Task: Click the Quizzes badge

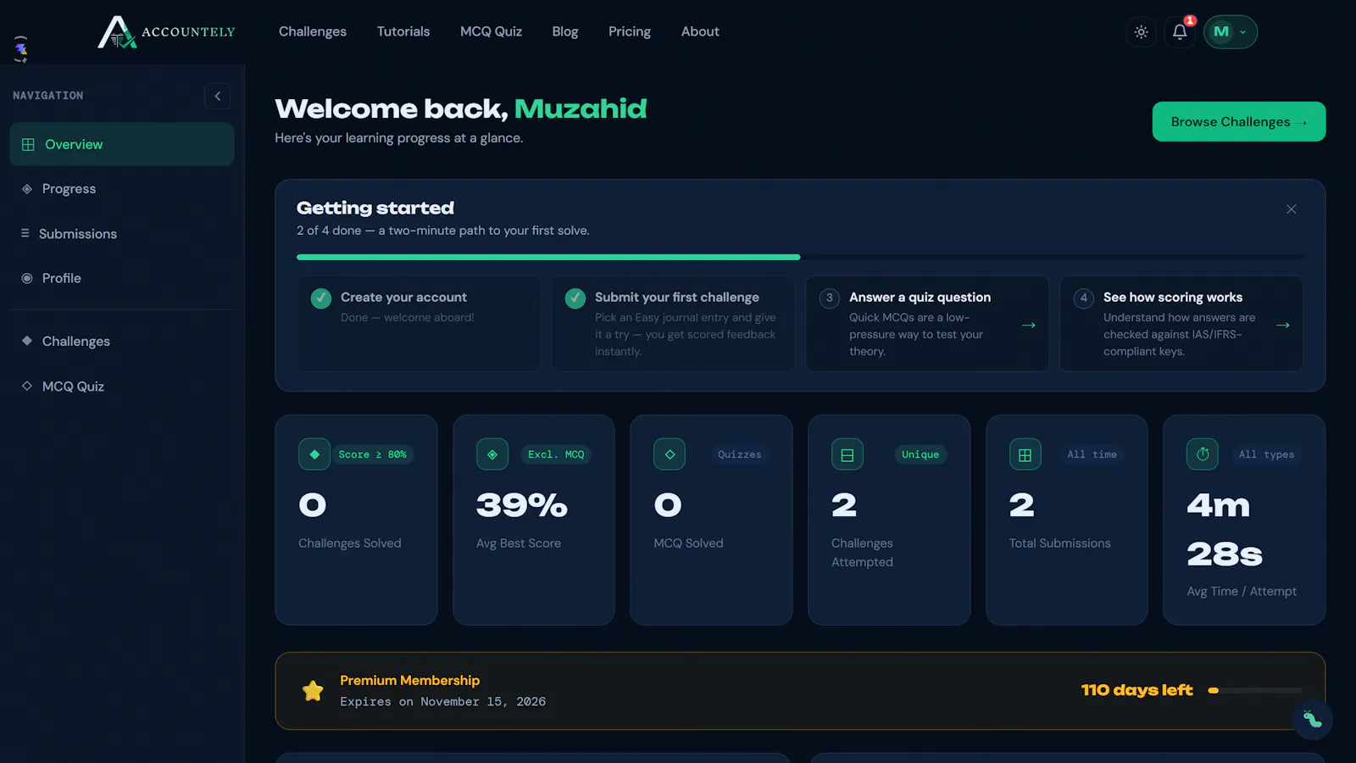Action: coord(740,454)
